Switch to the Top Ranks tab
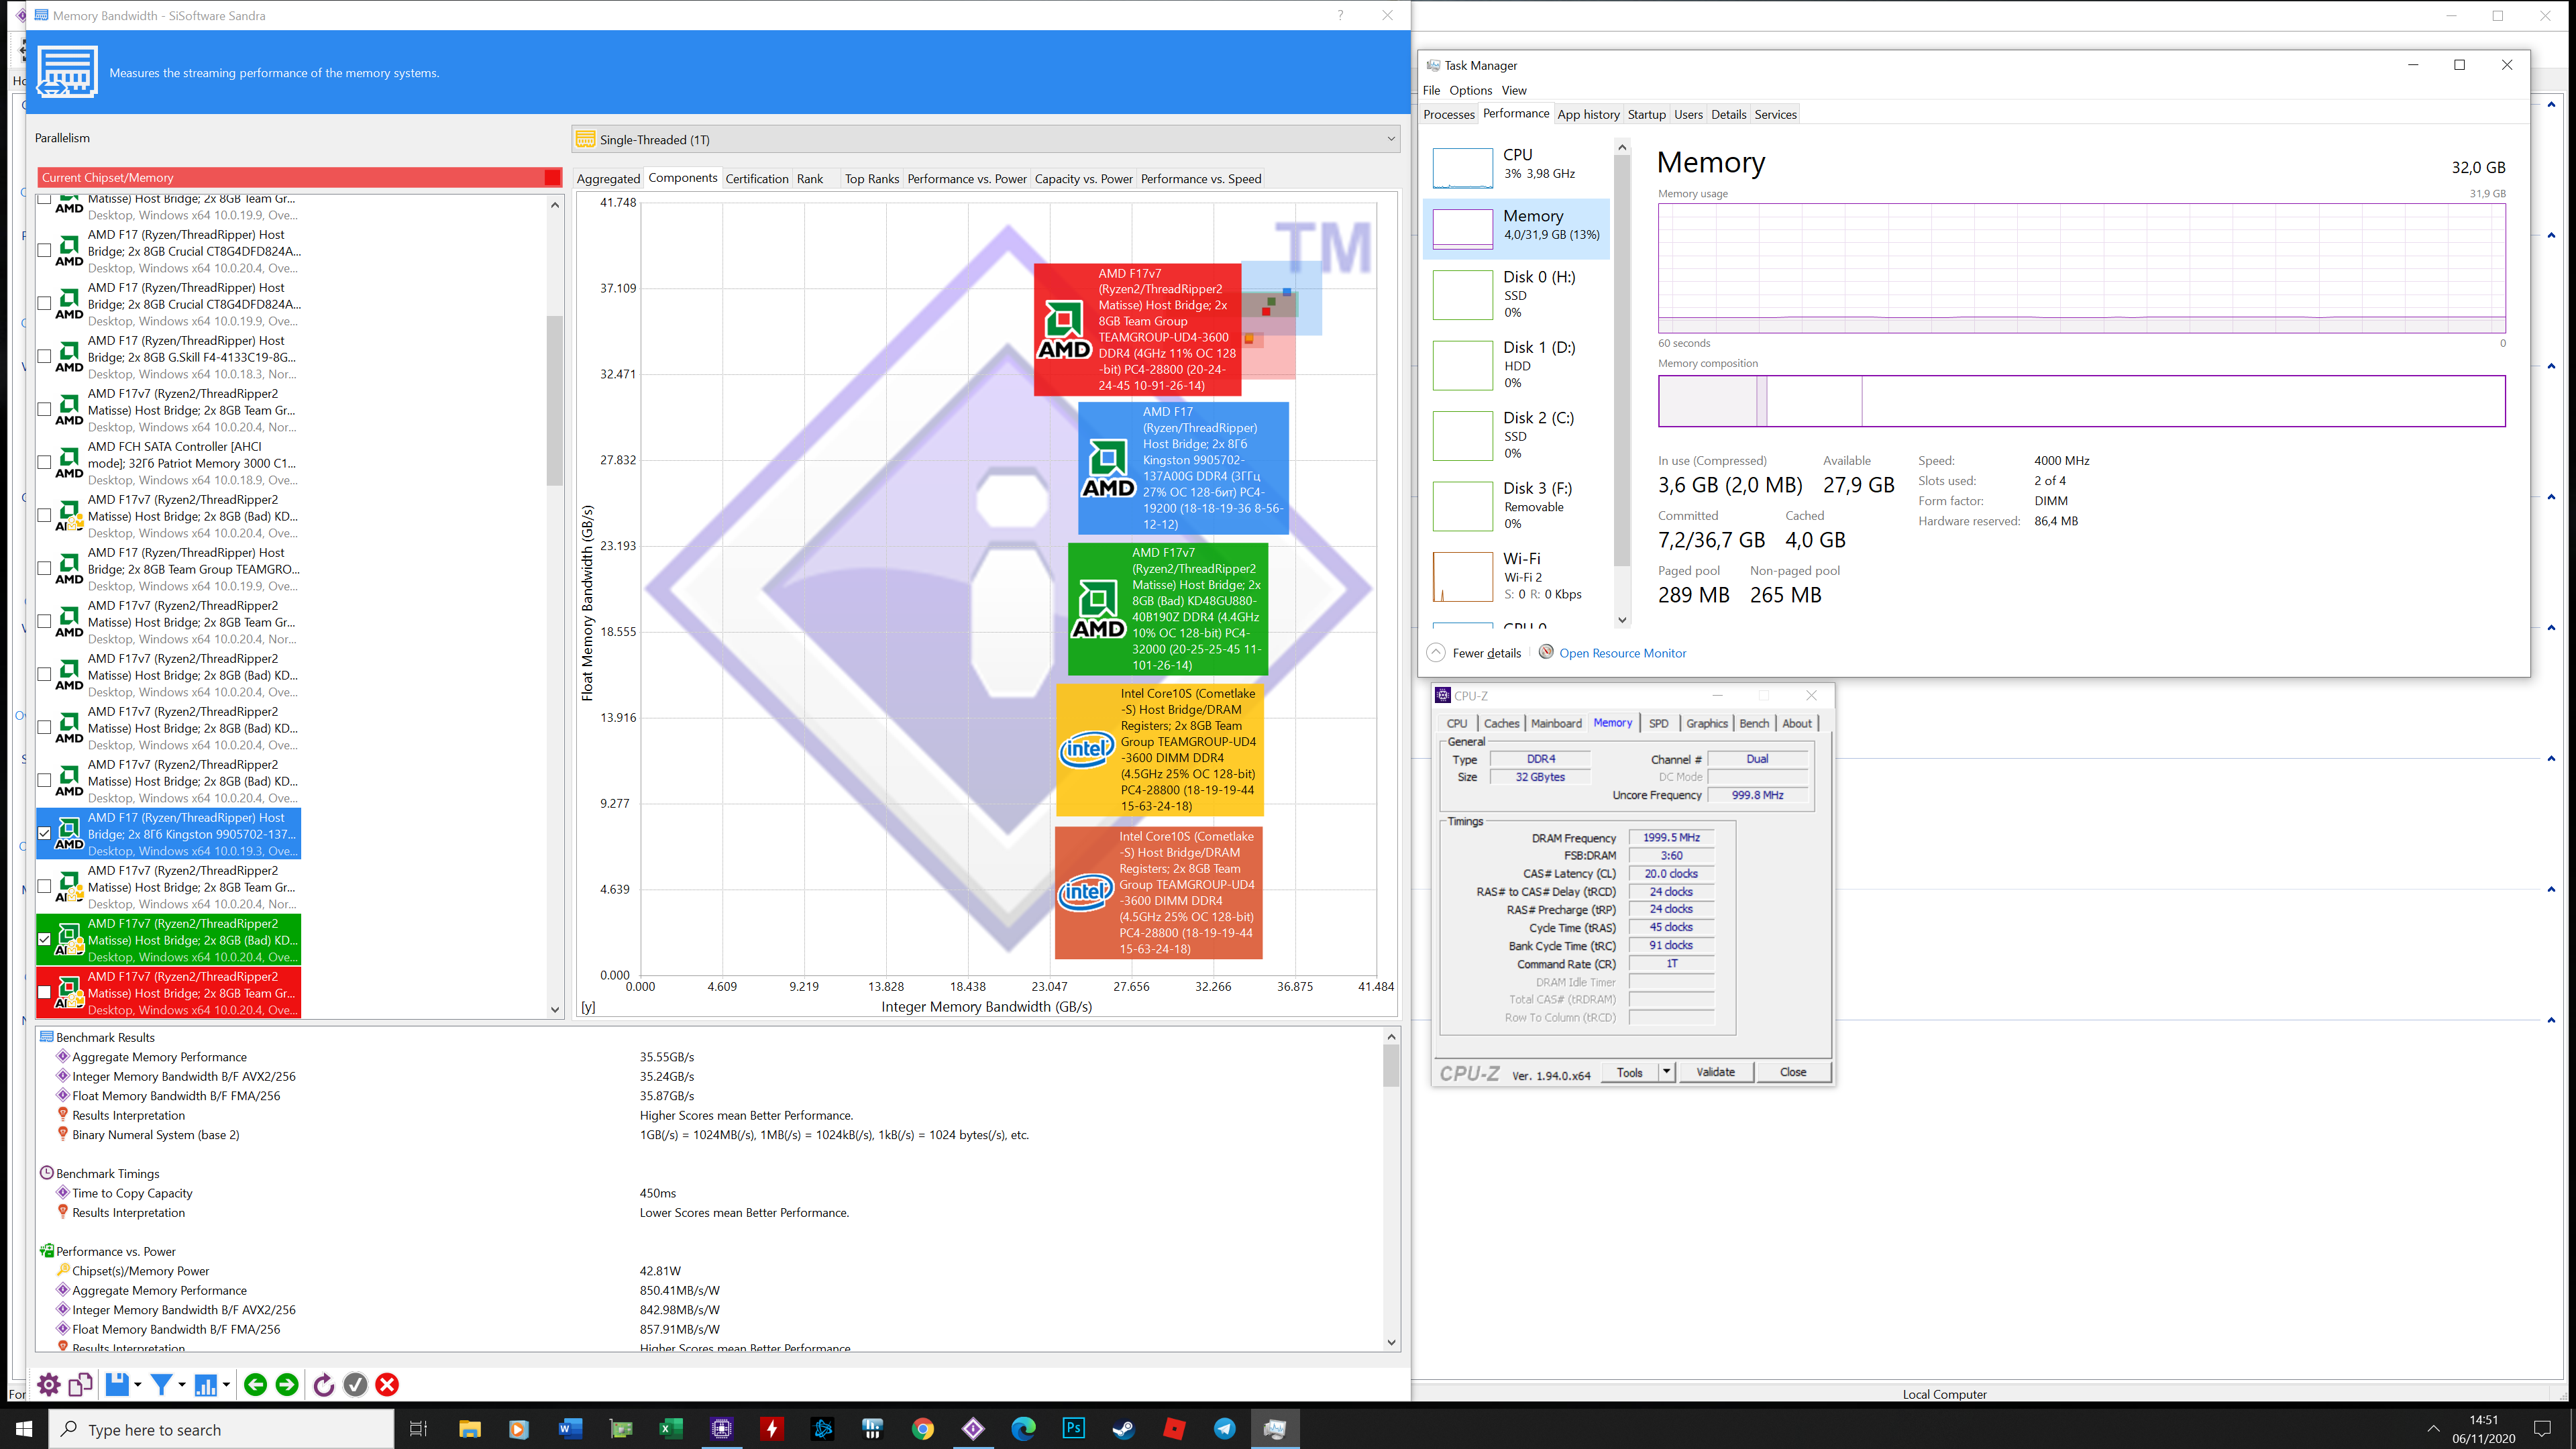The height and width of the screenshot is (1449, 2576). coord(871,179)
